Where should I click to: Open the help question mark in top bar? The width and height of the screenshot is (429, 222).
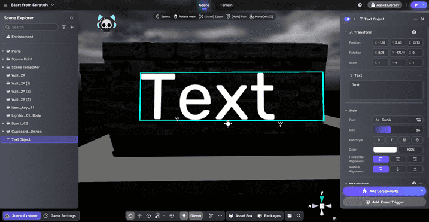pyautogui.click(x=360, y=5)
